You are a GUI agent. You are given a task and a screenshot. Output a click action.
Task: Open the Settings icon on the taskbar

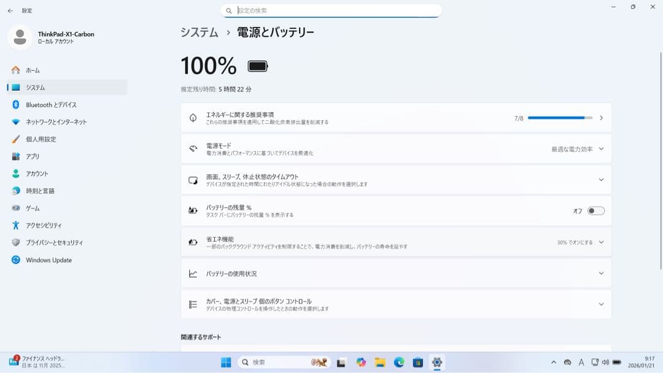[437, 362]
